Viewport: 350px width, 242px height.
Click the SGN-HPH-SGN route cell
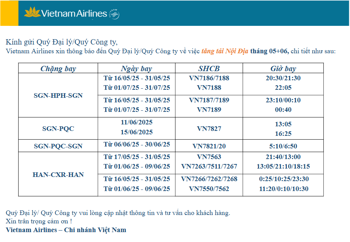click(x=58, y=95)
